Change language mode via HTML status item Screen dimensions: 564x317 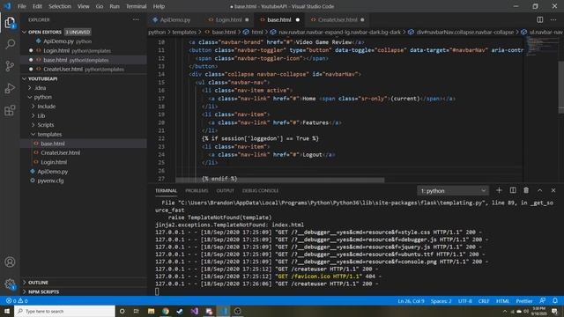502,301
